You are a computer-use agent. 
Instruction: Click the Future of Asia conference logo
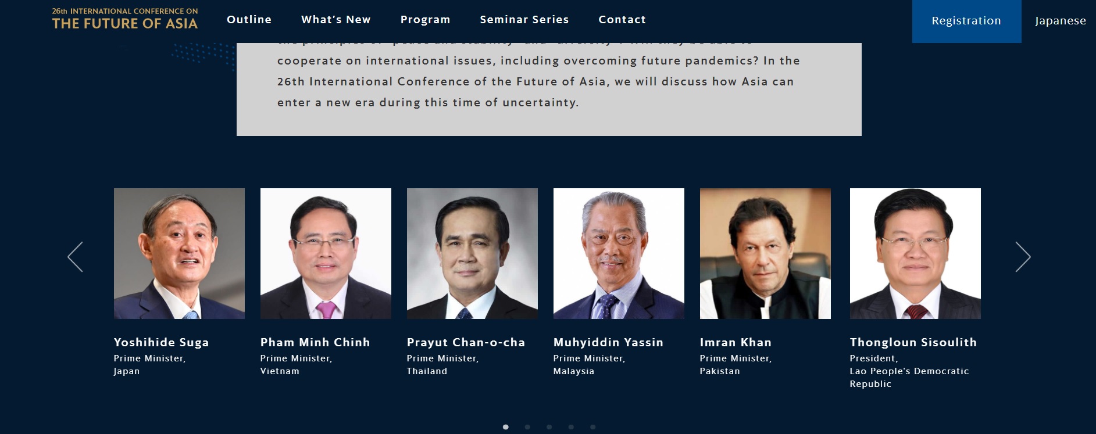click(125, 19)
